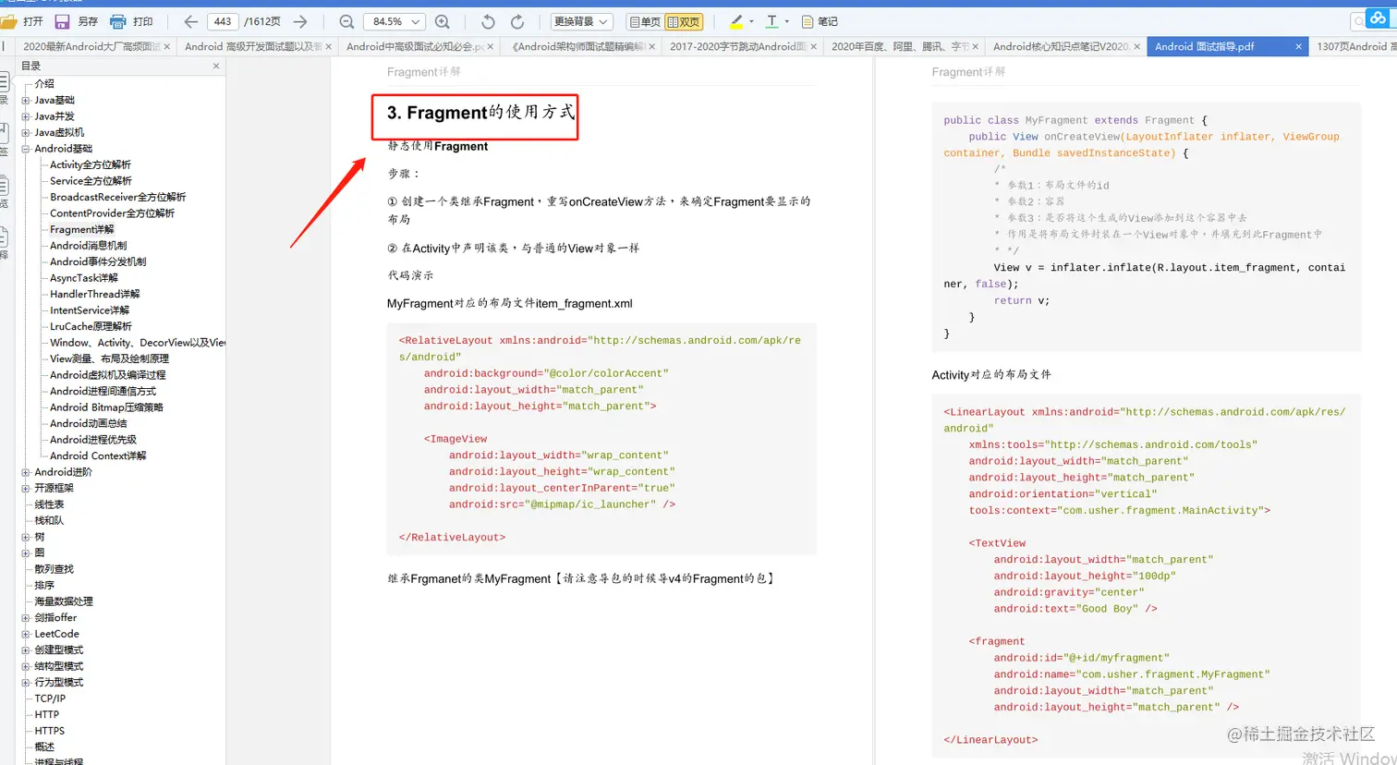Viewport: 1397px width, 765px height.
Task: Open 海量数据处理 in outline
Action: 64,601
